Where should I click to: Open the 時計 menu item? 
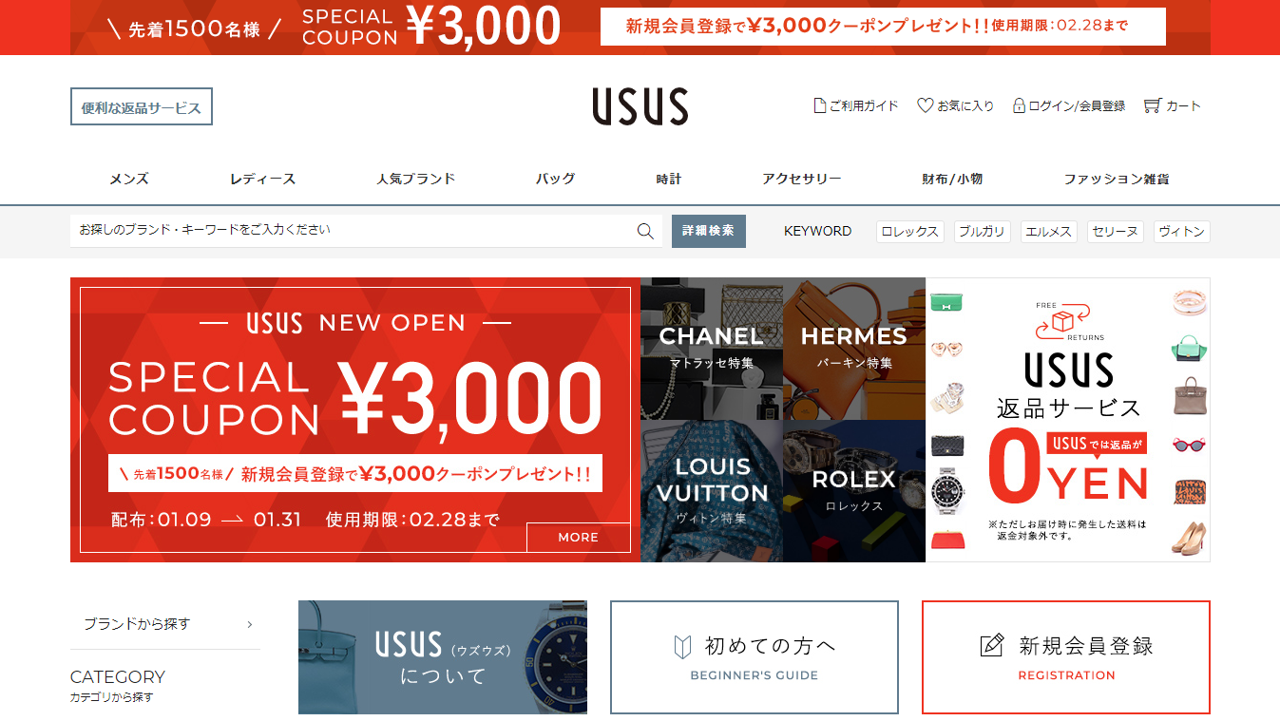(x=669, y=179)
